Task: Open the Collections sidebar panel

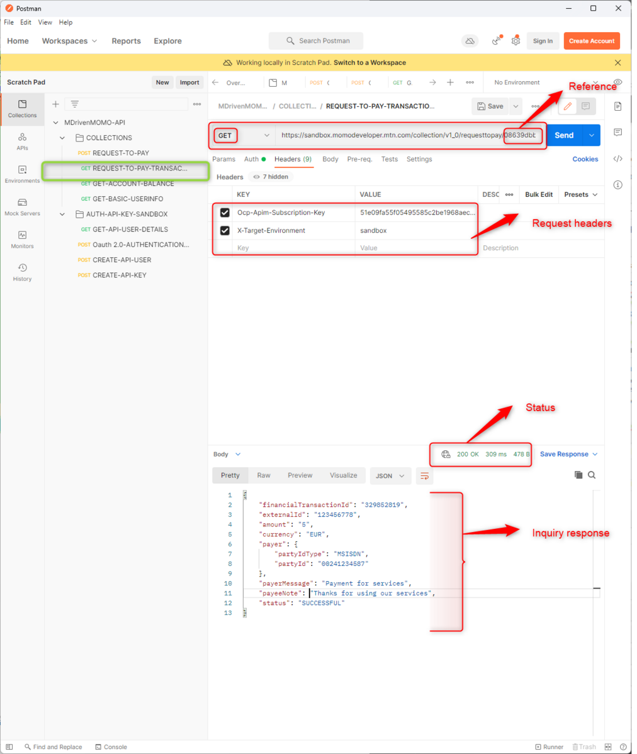Action: (22, 109)
